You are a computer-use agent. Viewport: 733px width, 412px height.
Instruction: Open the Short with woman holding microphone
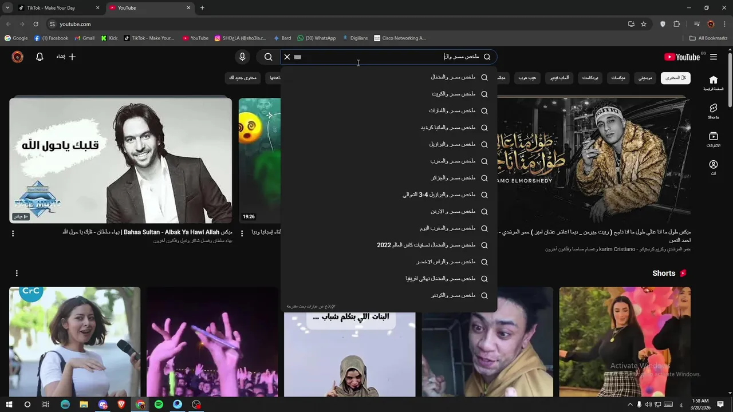point(74,342)
